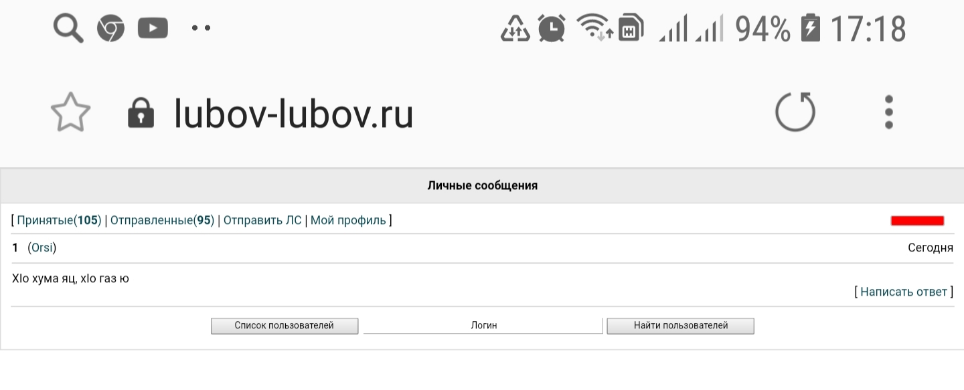Reload the page with the refresh icon
Viewport: 964px width, 390px height.
795,112
